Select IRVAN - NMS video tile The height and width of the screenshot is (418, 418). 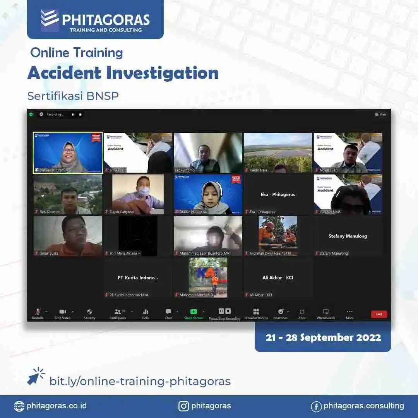point(348,194)
